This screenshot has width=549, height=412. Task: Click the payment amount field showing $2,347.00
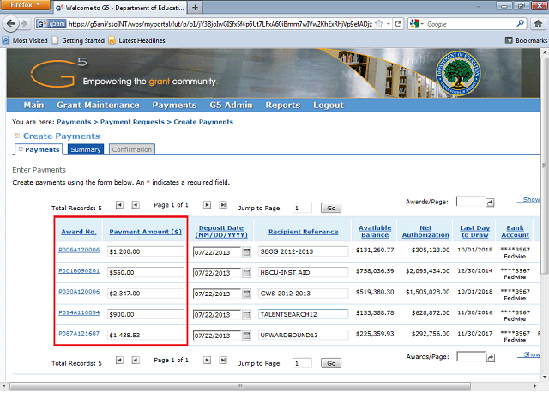tap(145, 294)
